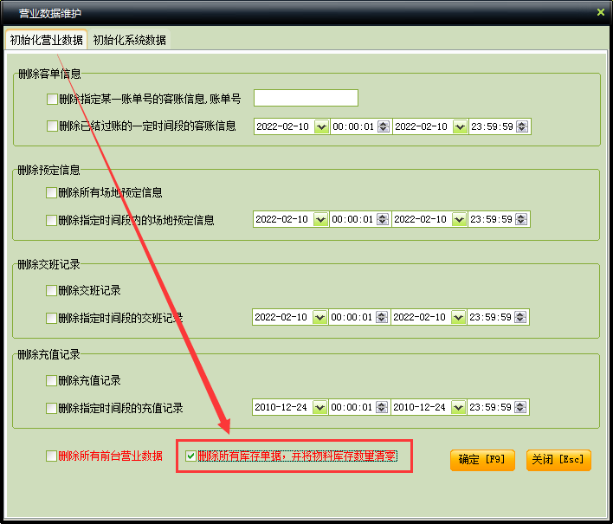Check 删除指定时间段内的场地预定信息 option
Viewport: 613px width, 524px height.
point(51,220)
